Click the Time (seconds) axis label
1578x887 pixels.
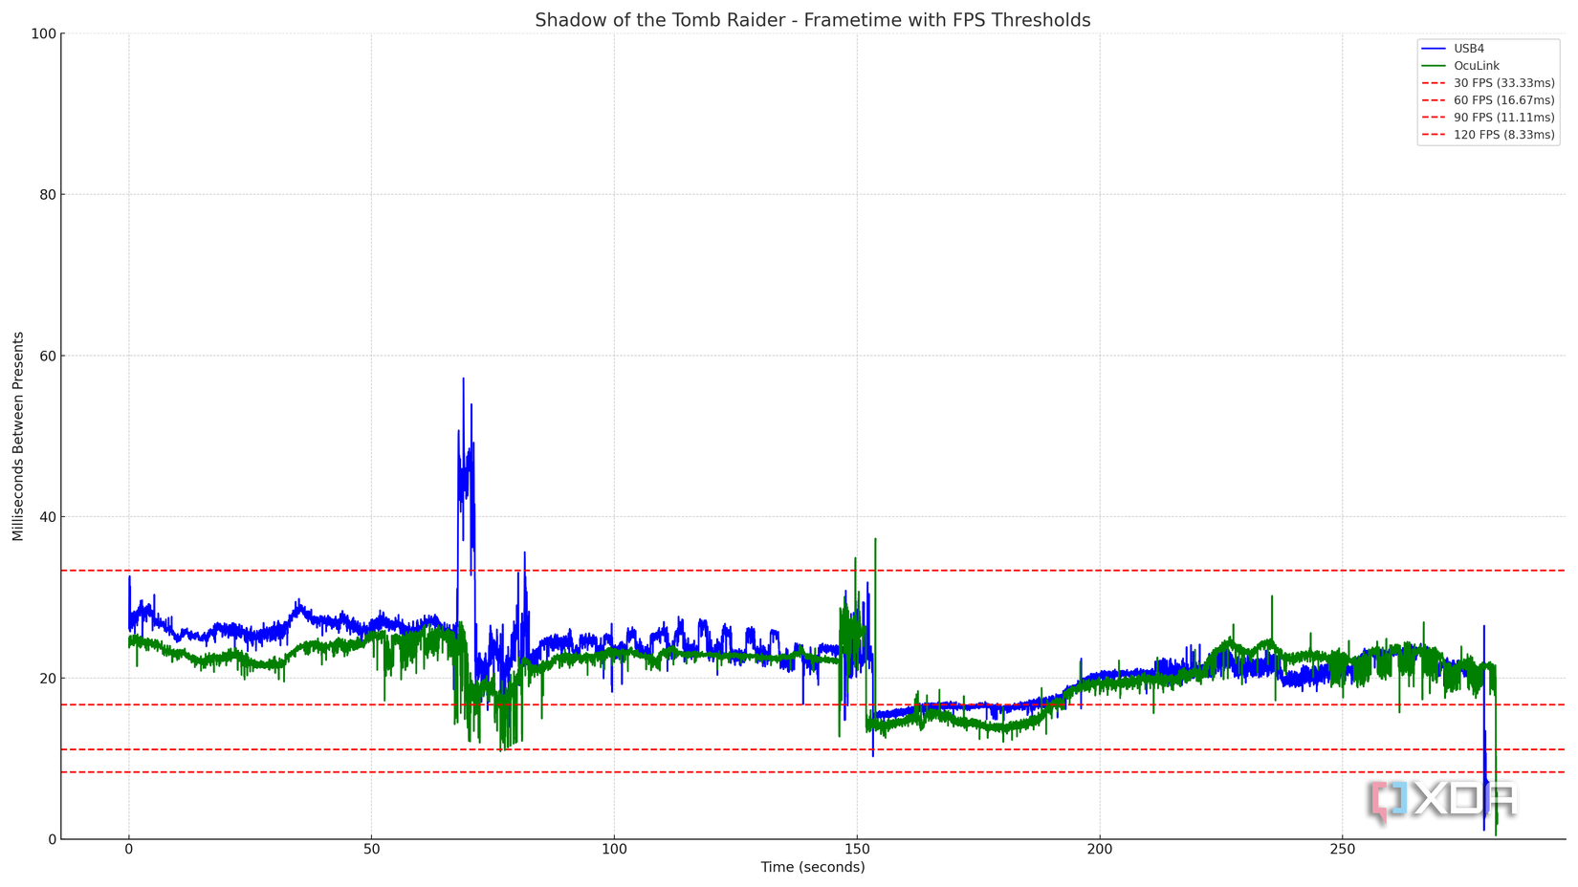[813, 868]
